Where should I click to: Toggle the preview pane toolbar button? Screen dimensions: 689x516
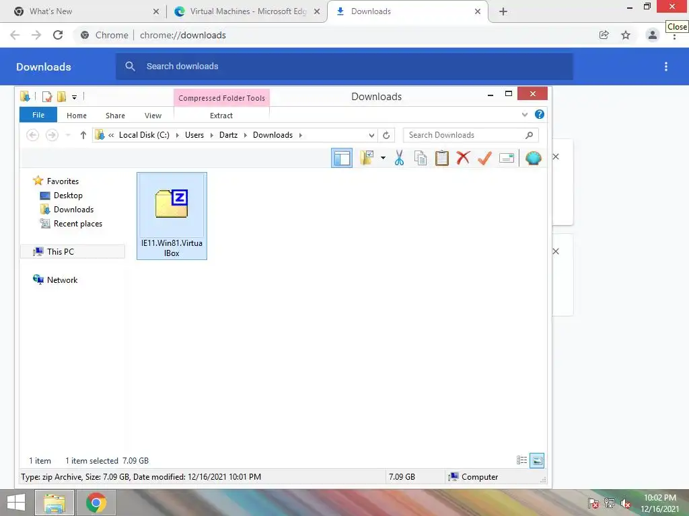342,158
